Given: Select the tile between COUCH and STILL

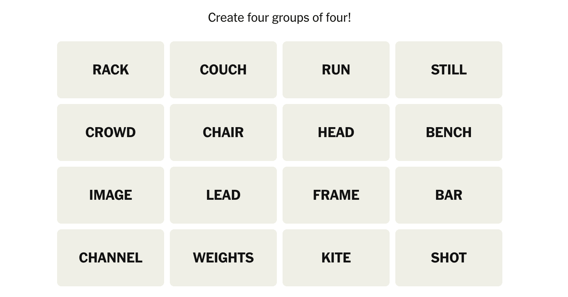Looking at the screenshot, I should tap(336, 70).
